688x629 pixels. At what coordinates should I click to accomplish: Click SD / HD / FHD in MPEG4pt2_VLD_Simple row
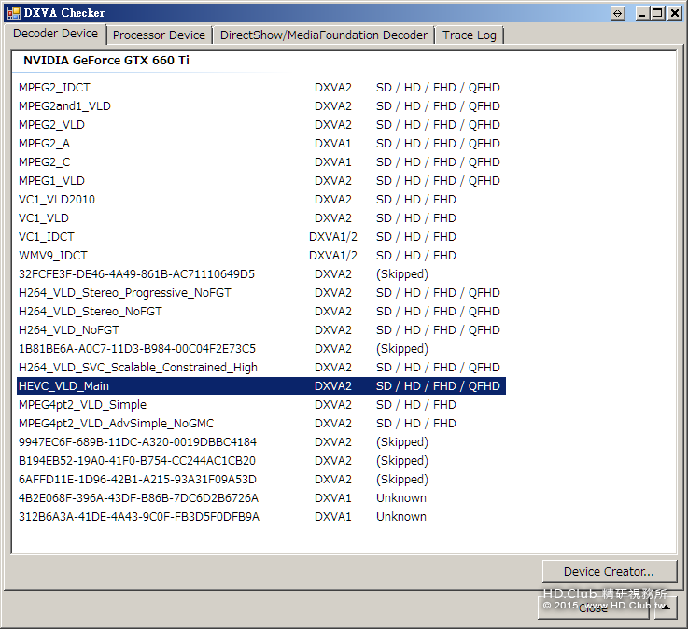point(416,404)
